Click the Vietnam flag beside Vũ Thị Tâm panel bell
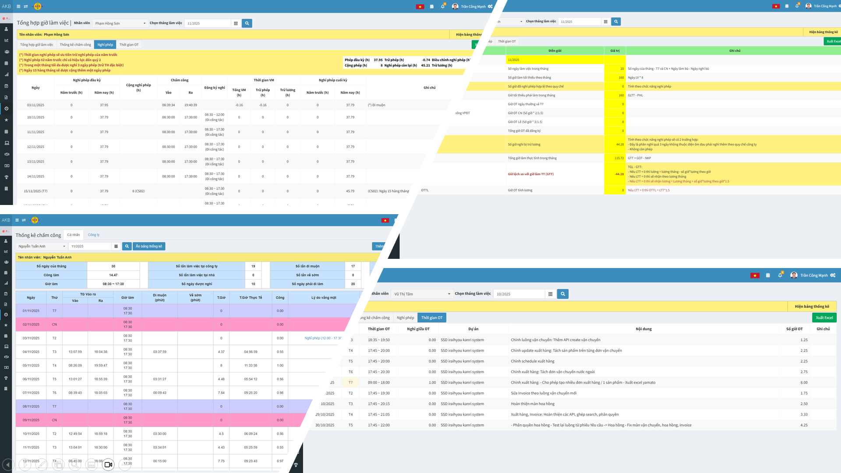 (x=754, y=275)
